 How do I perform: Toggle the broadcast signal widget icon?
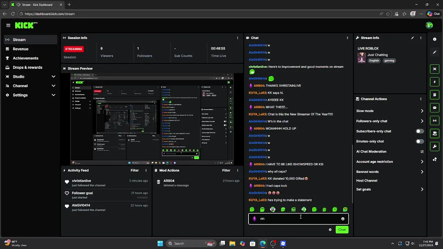coord(435,121)
